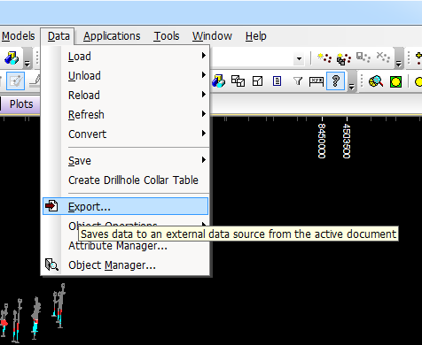
Task: Open the Applications menu
Action: (x=112, y=36)
